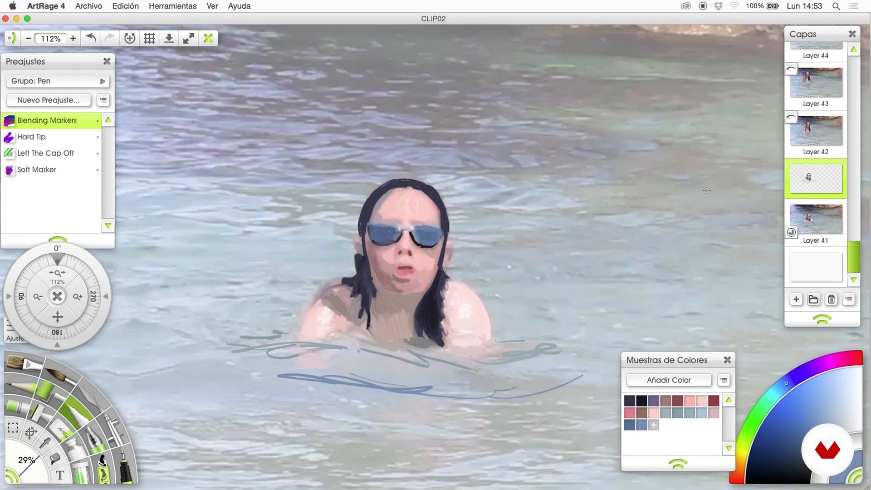Open the Edición menu

126,6
